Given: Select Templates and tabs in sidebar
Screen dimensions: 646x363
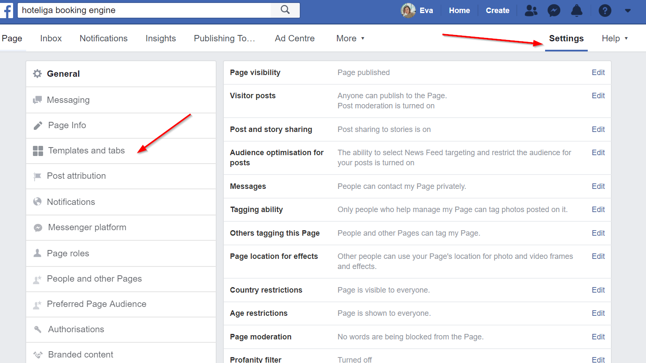Looking at the screenshot, I should click(x=87, y=151).
